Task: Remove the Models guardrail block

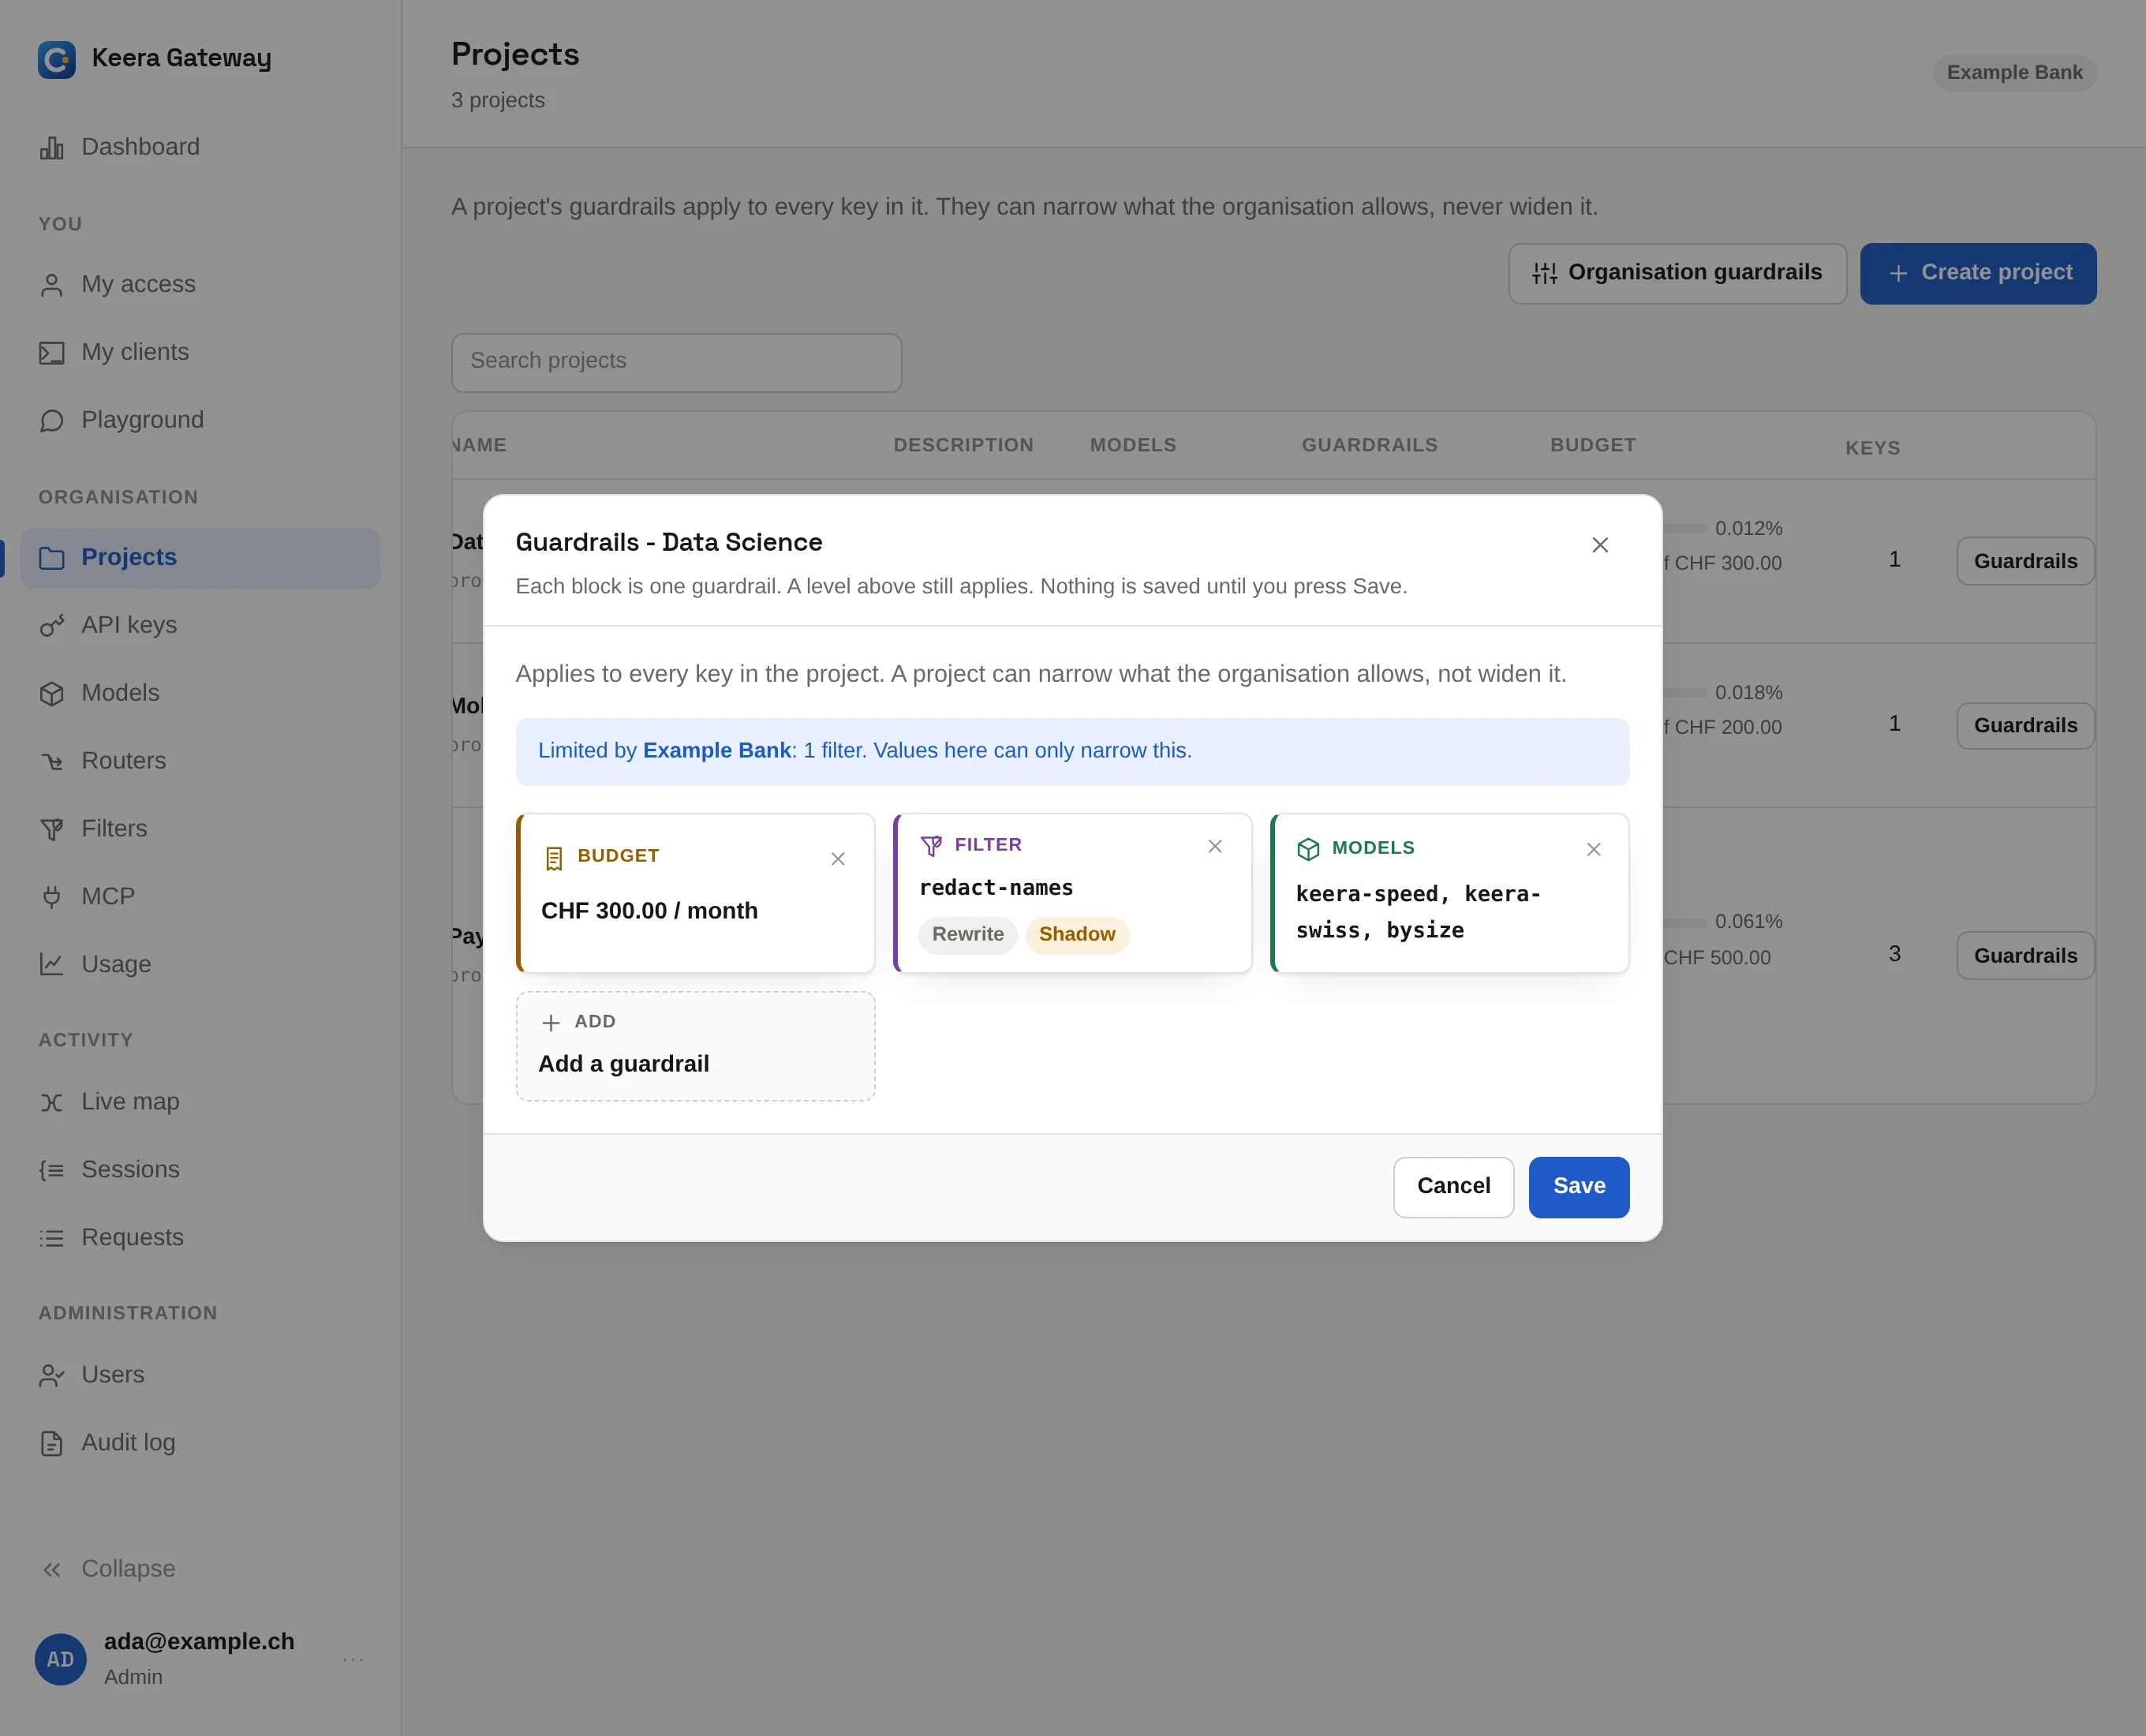Action: [1594, 849]
